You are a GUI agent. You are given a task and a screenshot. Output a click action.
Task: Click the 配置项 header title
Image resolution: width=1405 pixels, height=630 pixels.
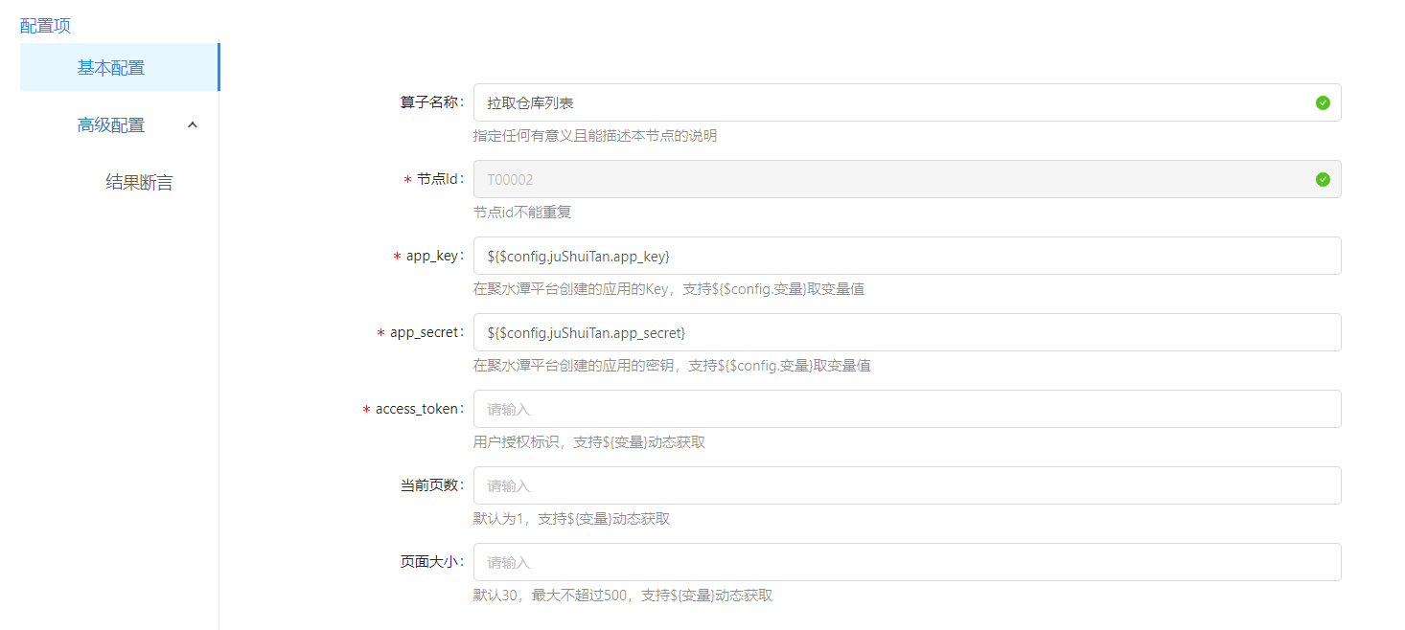coord(45,26)
